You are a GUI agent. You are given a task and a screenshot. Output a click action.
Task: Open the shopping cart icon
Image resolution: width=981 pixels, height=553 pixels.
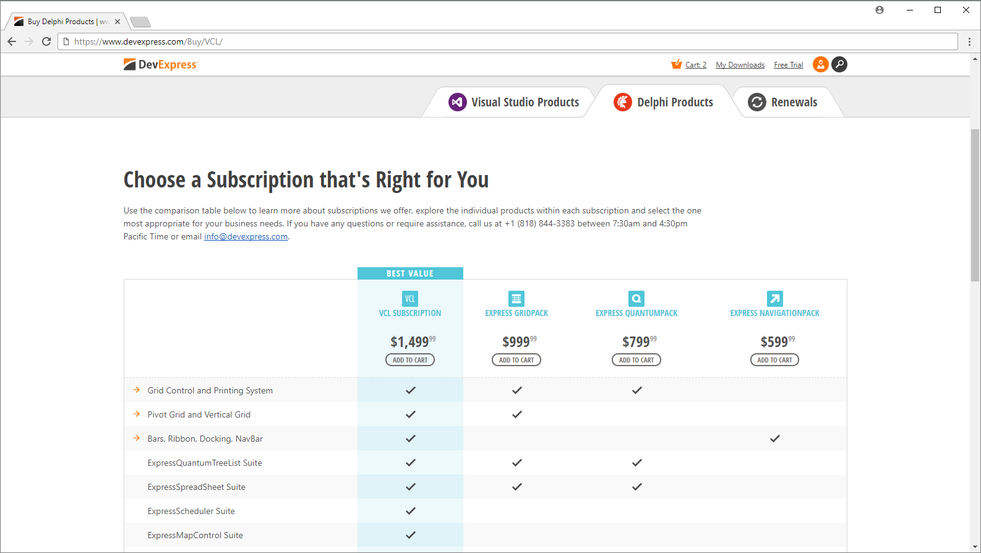[677, 64]
